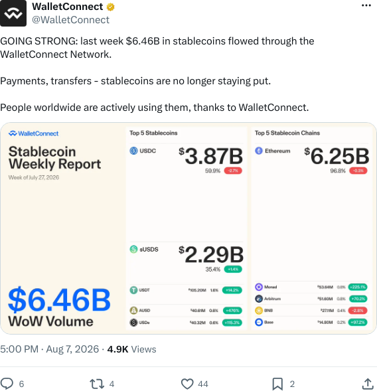Open WalletConnect profile avatar
Image resolution: width=377 pixels, height=391 pixels.
(13, 13)
